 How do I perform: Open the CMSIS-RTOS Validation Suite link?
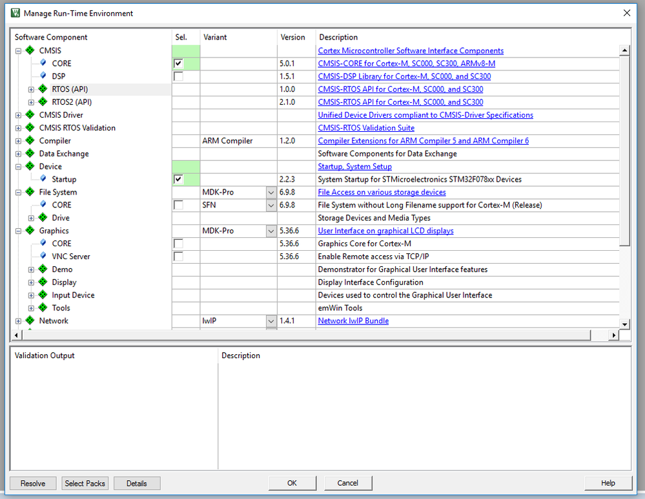click(366, 127)
